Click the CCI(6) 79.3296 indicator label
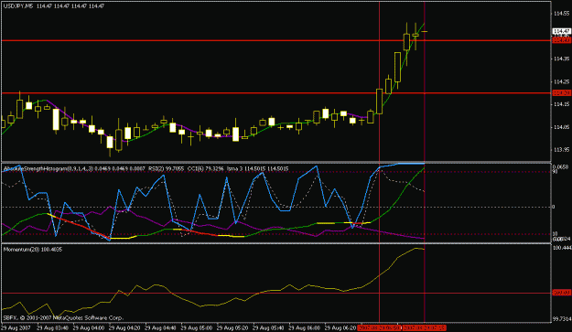The image size is (572, 332). click(205, 168)
